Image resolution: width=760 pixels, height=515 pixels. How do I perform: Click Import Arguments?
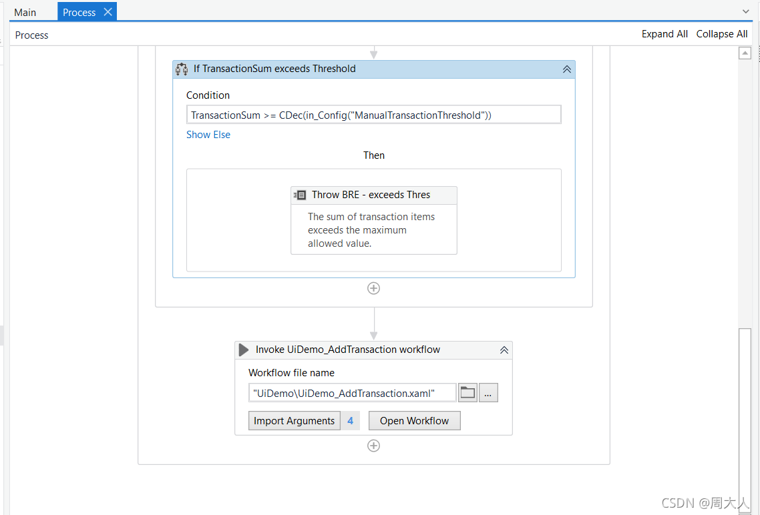[x=294, y=420]
